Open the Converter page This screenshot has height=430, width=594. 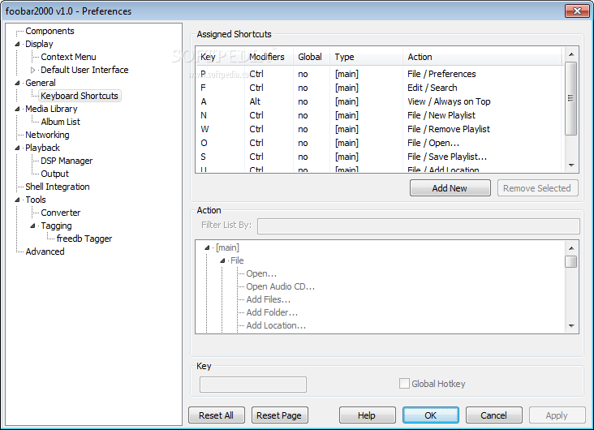(x=61, y=213)
